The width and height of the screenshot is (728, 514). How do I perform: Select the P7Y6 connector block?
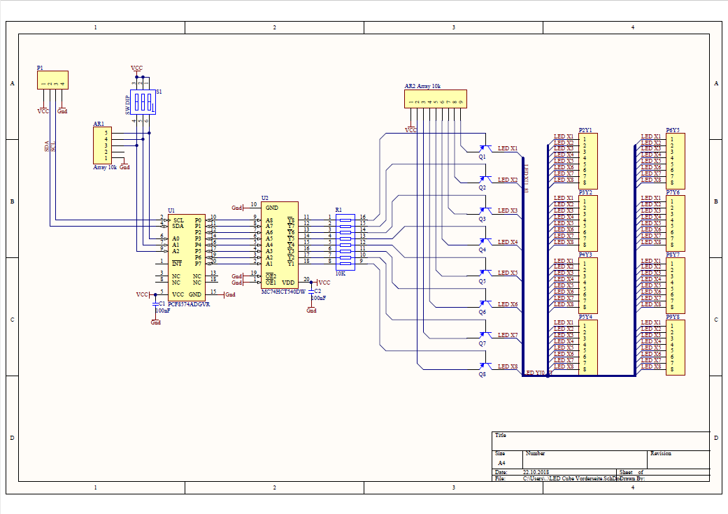[x=675, y=223]
